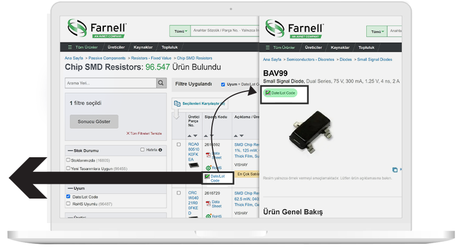The height and width of the screenshot is (247, 464).
Task: Click Tüm Filtreleri Temizle link
Action: pos(146,133)
